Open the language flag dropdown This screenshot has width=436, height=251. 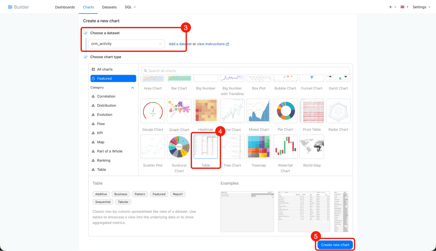[x=404, y=7]
